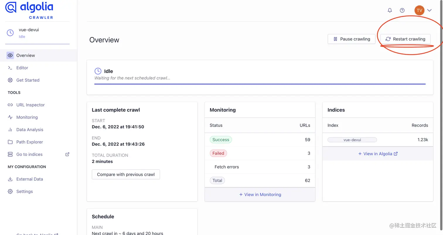Open the Overview menu item
The image size is (443, 235).
click(38, 55)
